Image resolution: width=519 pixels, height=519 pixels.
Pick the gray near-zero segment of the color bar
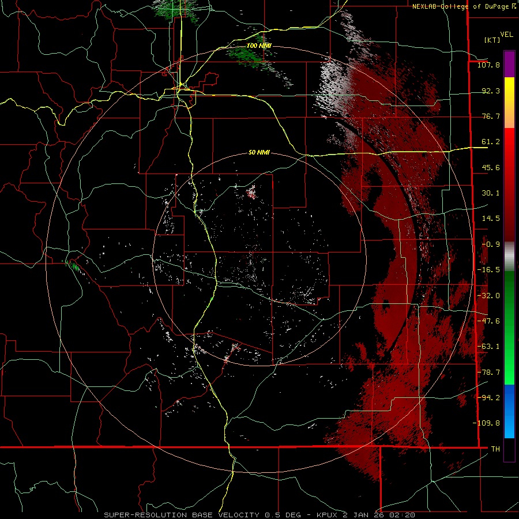pyautogui.click(x=509, y=257)
